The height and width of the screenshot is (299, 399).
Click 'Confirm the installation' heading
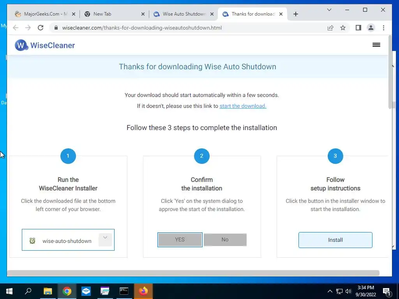click(x=201, y=184)
